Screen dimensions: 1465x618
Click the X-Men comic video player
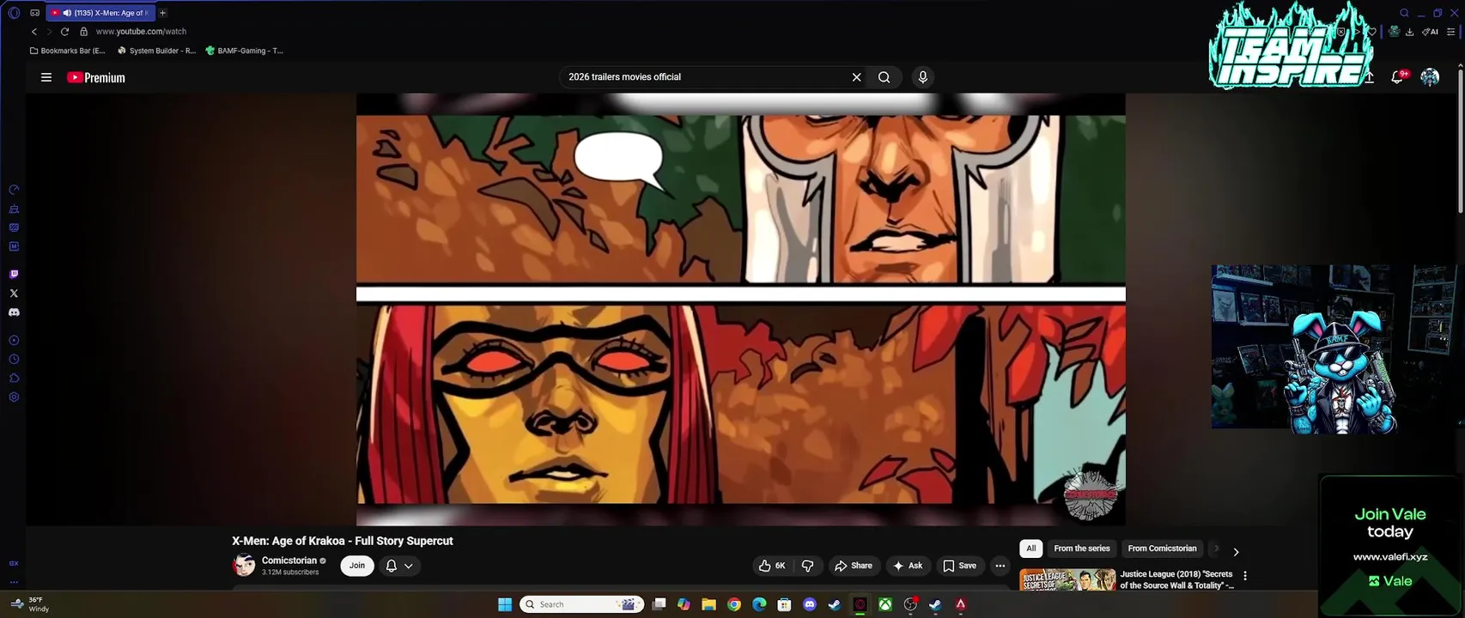(x=741, y=309)
